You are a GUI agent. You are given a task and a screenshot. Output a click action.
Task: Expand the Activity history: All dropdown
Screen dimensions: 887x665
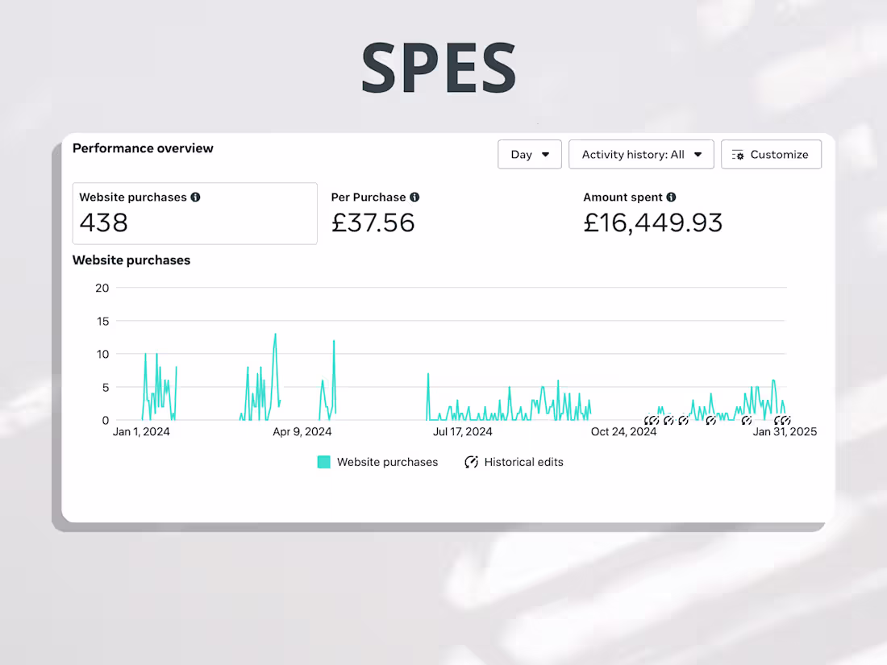pos(641,155)
